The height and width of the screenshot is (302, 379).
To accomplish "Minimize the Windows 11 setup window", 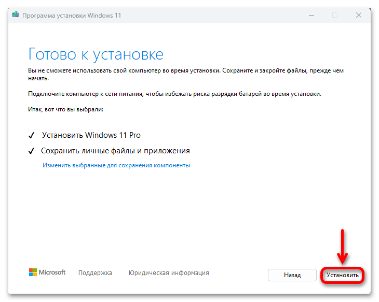I will (312, 15).
